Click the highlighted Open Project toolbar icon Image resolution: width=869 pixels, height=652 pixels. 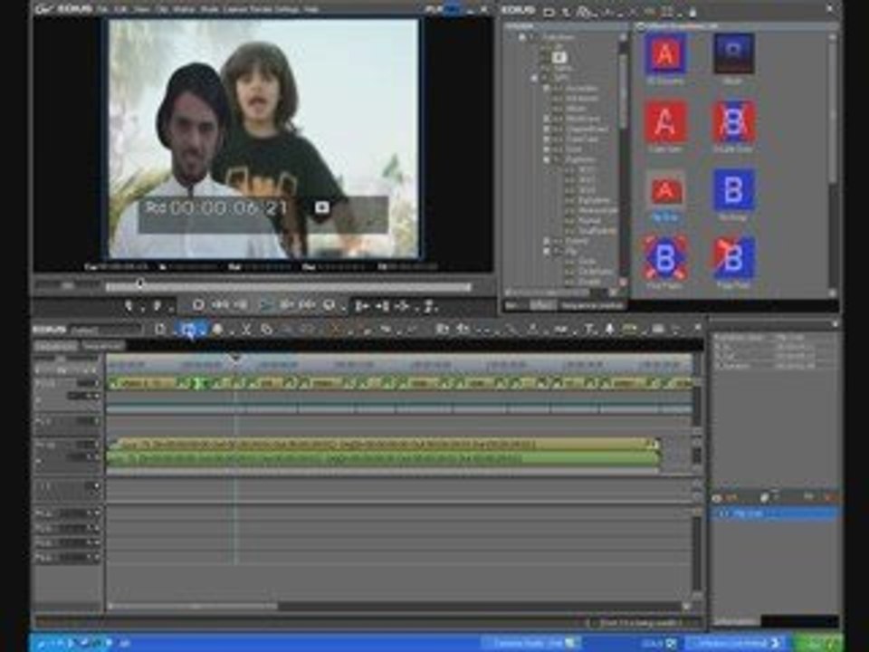pyautogui.click(x=188, y=331)
